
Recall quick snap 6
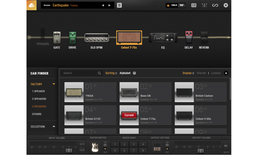coord(124,150)
